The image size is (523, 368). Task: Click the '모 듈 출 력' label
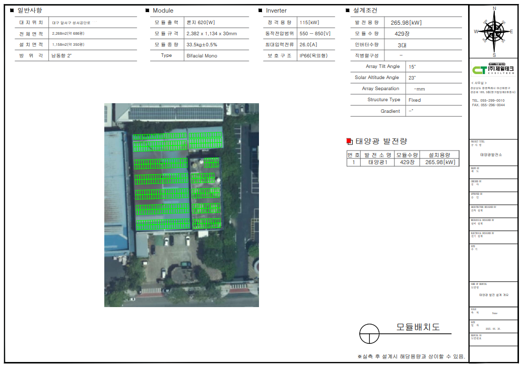pyautogui.click(x=166, y=22)
